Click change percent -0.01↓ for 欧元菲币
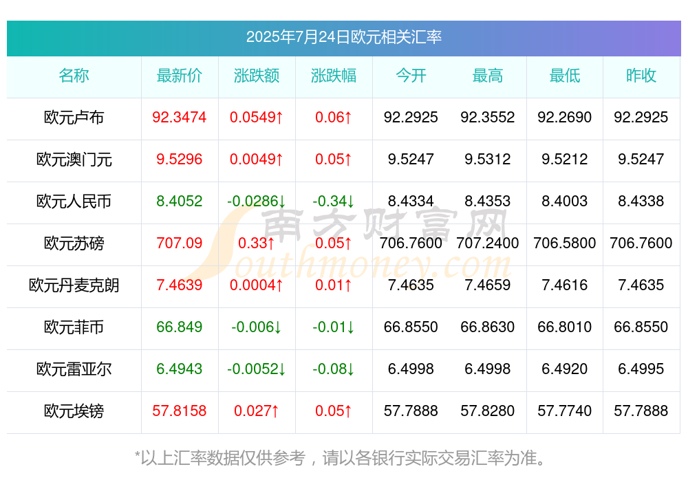Image resolution: width=688 pixels, height=480 pixels. pyautogui.click(x=334, y=327)
